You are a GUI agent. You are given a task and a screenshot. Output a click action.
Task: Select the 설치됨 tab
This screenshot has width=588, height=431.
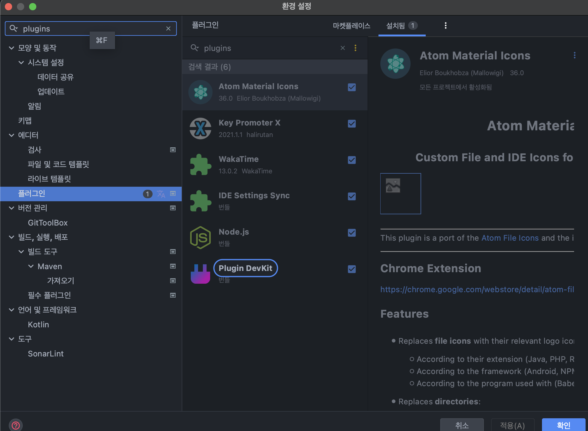[x=395, y=26]
